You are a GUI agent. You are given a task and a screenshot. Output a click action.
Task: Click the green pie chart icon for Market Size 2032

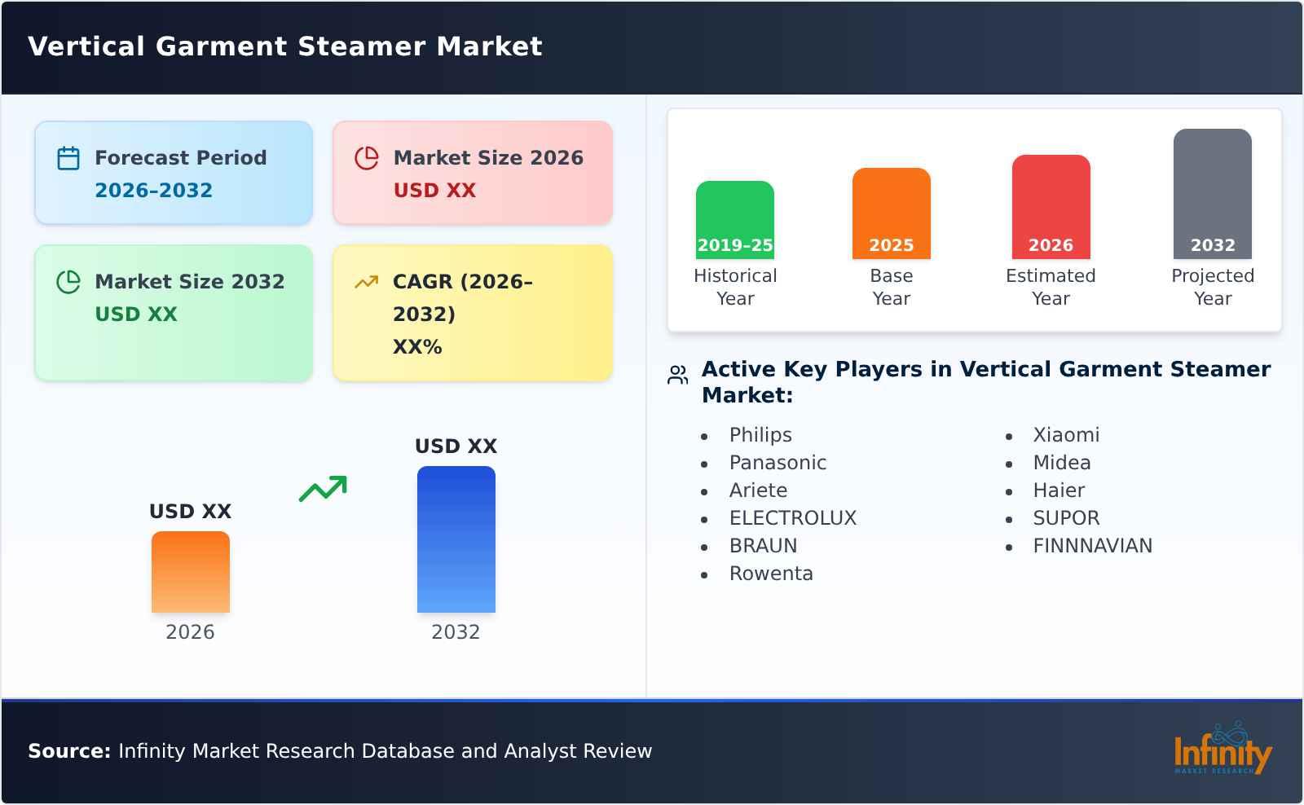[x=68, y=282]
